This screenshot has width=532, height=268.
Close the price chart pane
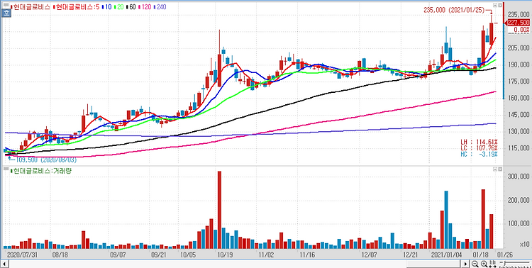click(x=499, y=6)
